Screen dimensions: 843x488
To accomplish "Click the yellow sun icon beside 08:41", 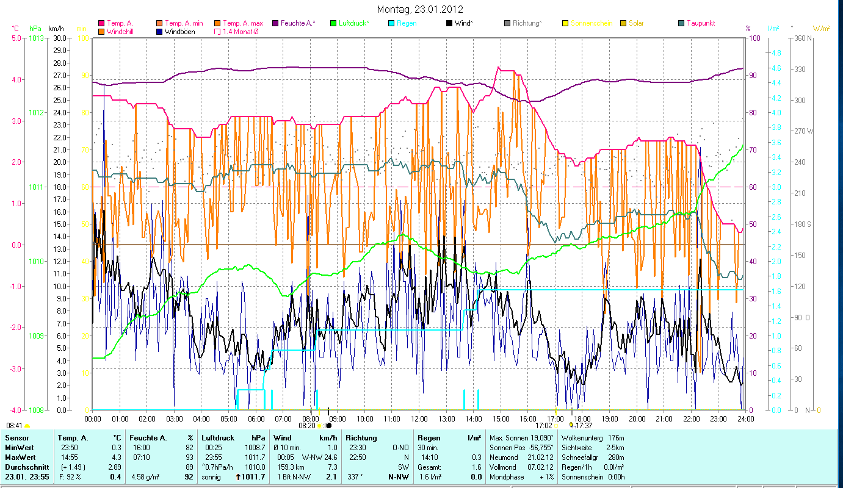I will 27,425.
